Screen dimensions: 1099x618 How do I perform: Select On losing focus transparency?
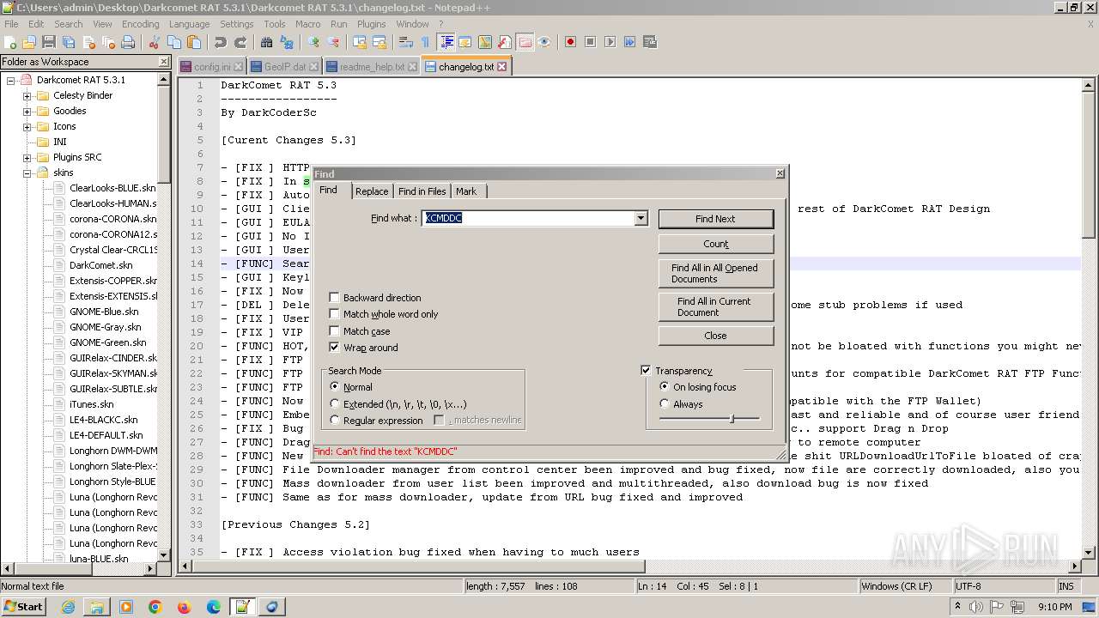665,387
